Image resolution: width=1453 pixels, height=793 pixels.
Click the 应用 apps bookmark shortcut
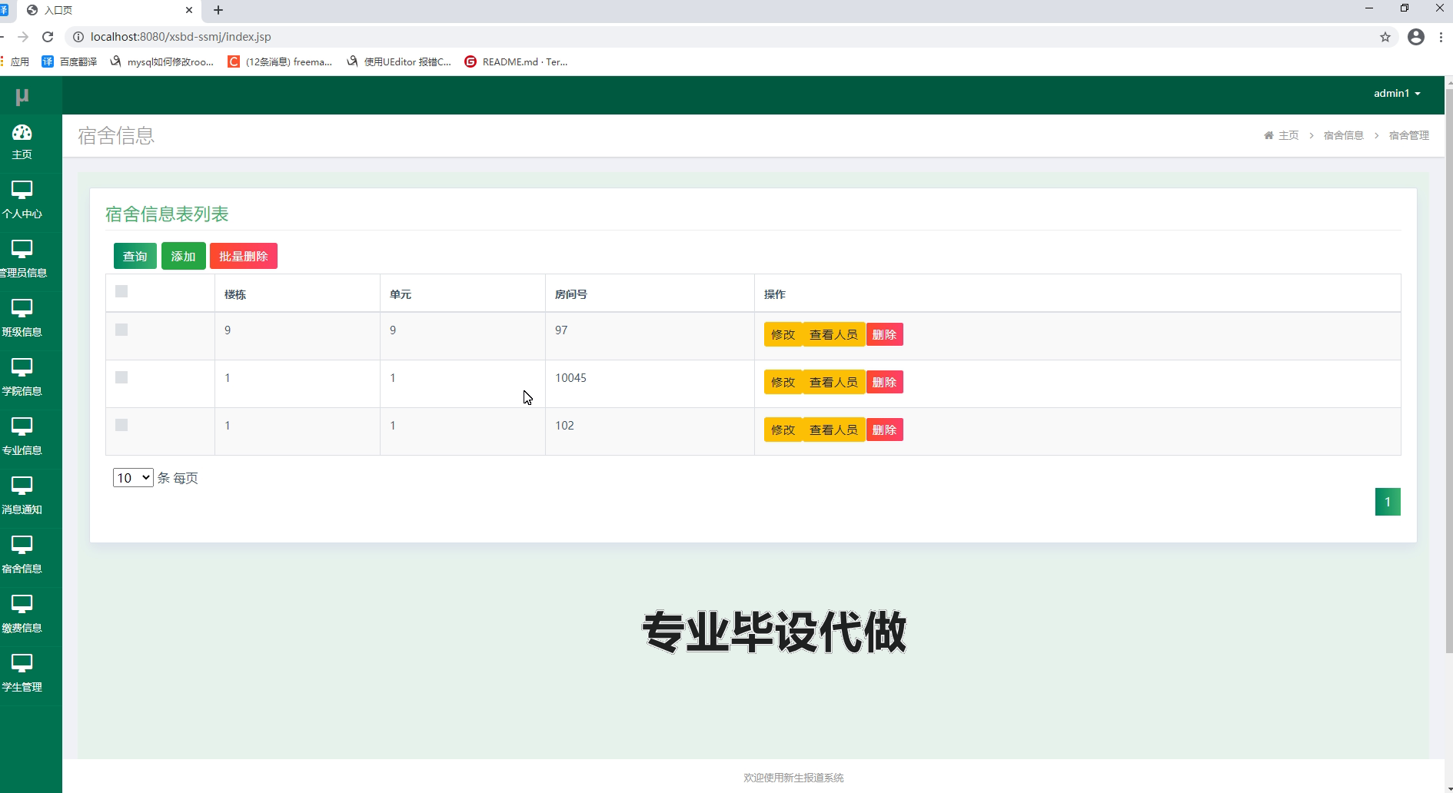[15, 61]
